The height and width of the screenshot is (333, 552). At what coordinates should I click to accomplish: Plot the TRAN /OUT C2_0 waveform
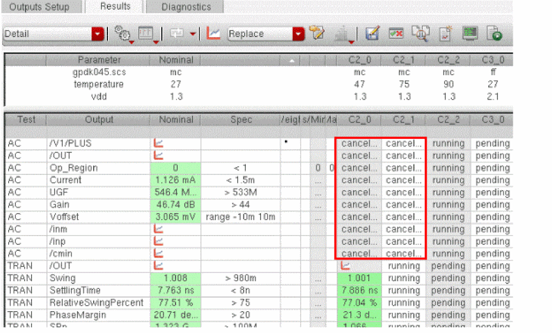click(344, 266)
